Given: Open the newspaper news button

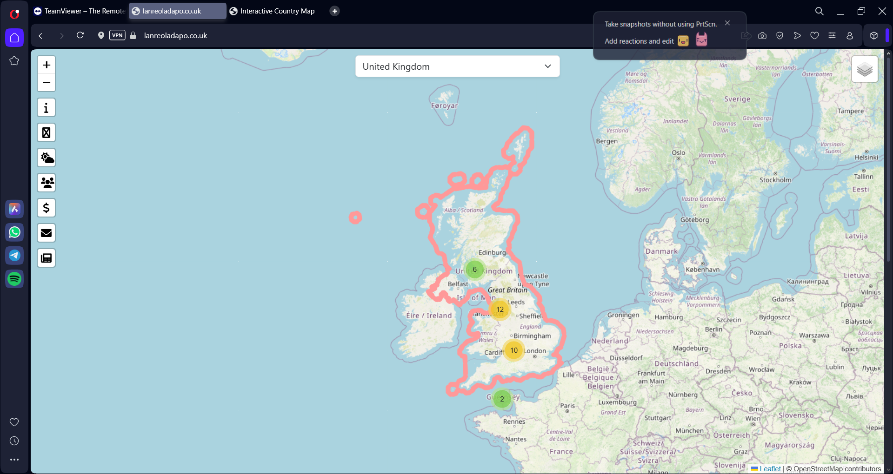Looking at the screenshot, I should pyautogui.click(x=46, y=258).
